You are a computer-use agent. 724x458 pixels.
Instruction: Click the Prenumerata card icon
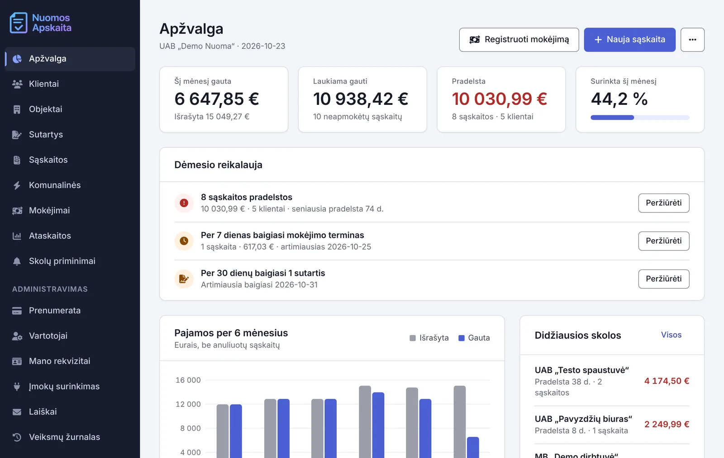(17, 311)
